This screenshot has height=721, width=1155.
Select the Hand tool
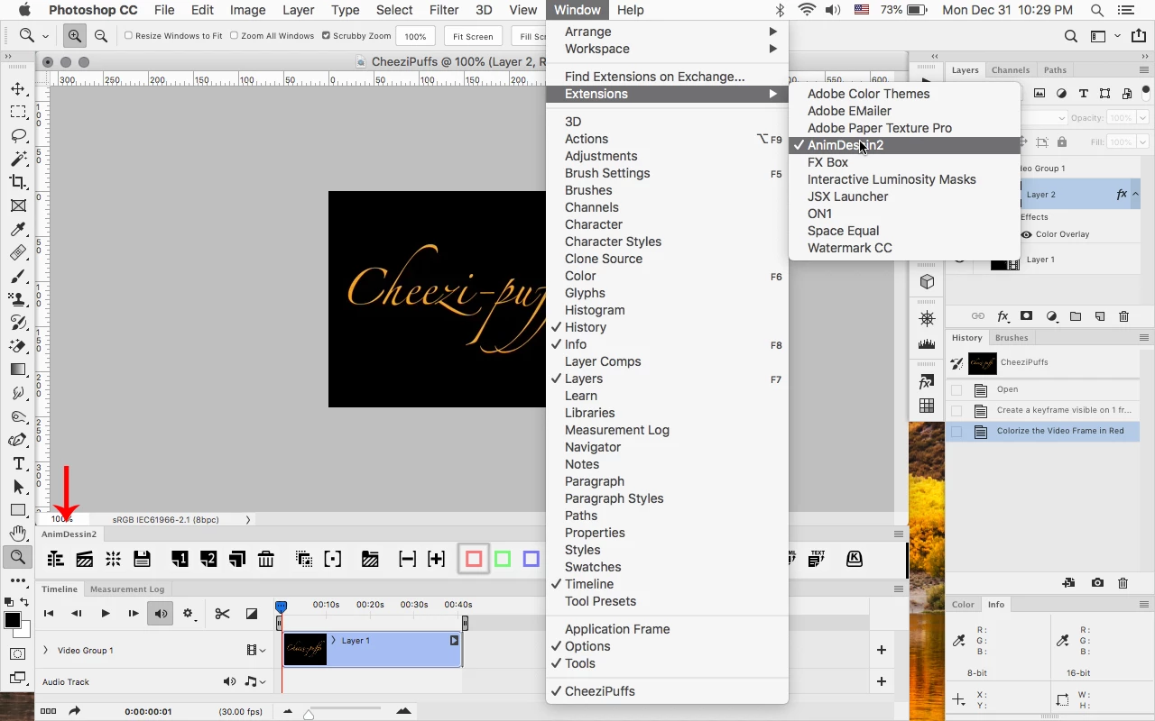pos(18,534)
